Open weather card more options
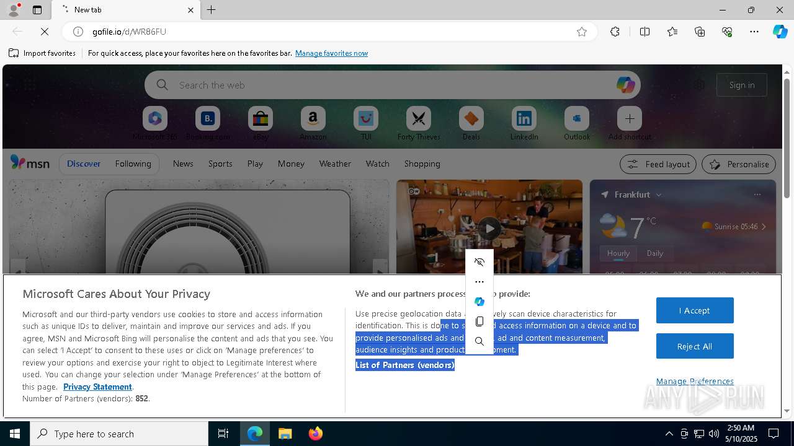Image resolution: width=794 pixels, height=446 pixels. (x=757, y=195)
